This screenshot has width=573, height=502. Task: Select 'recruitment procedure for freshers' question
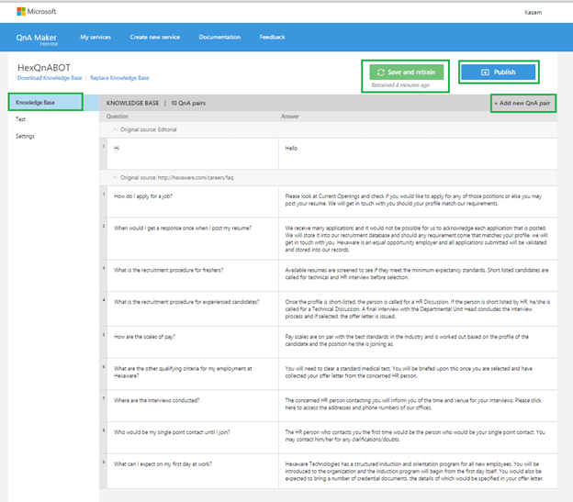coord(193,275)
